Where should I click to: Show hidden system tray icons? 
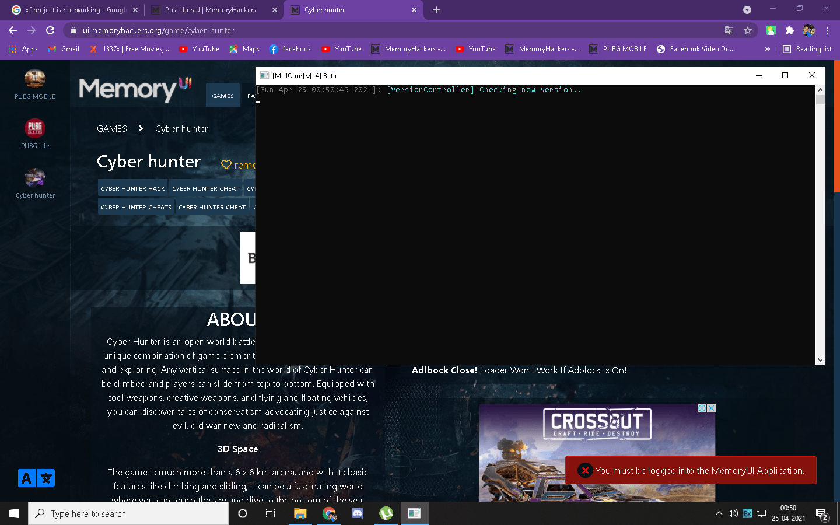(x=719, y=513)
